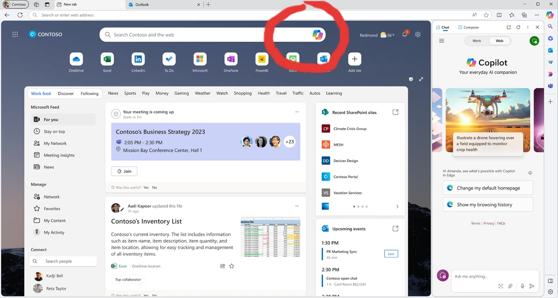
Task: Click the Copilot icon in Contoso search box
Action: 317,34
